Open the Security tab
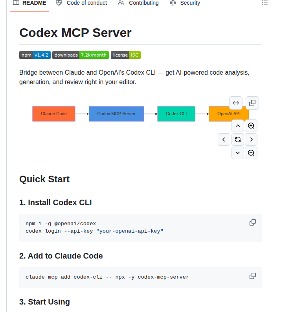This screenshot has width=281, height=312. [185, 3]
